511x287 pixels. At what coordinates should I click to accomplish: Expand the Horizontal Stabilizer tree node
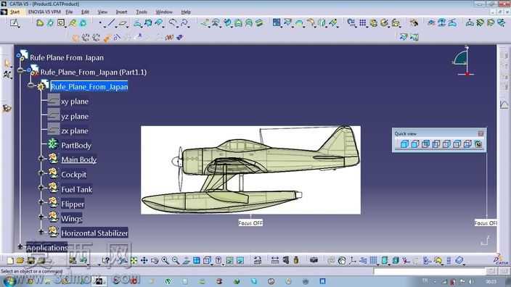click(41, 232)
